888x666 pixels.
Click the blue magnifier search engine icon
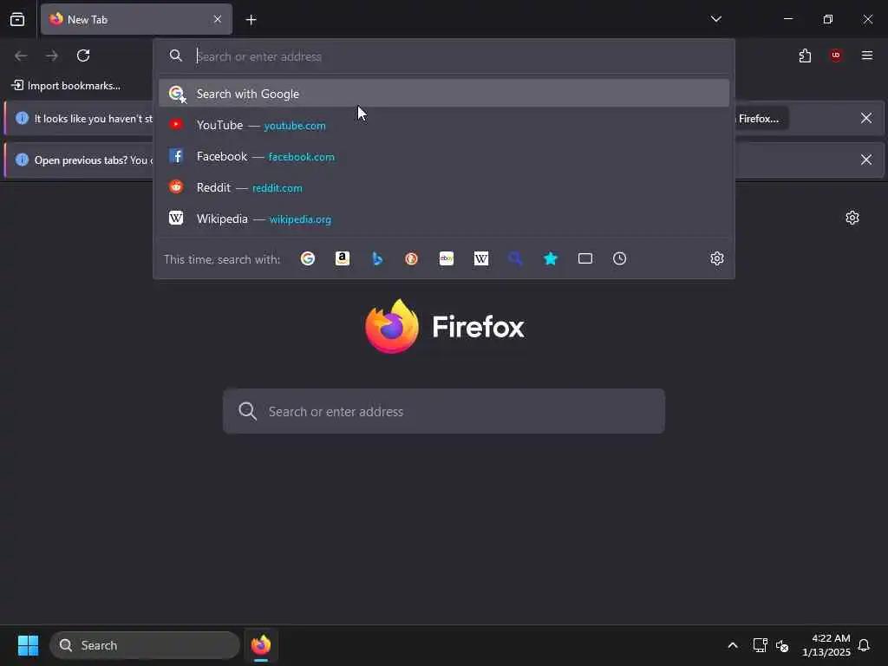click(x=515, y=258)
